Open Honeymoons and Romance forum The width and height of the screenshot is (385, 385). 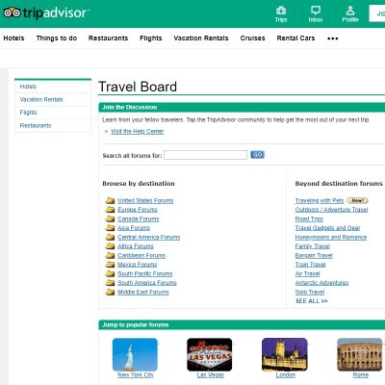pyautogui.click(x=331, y=237)
